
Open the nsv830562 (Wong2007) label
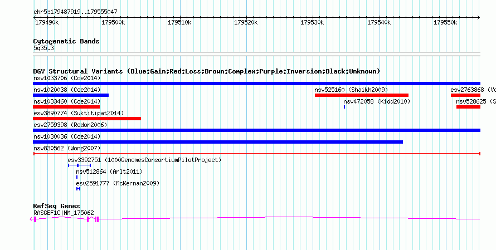(67, 148)
